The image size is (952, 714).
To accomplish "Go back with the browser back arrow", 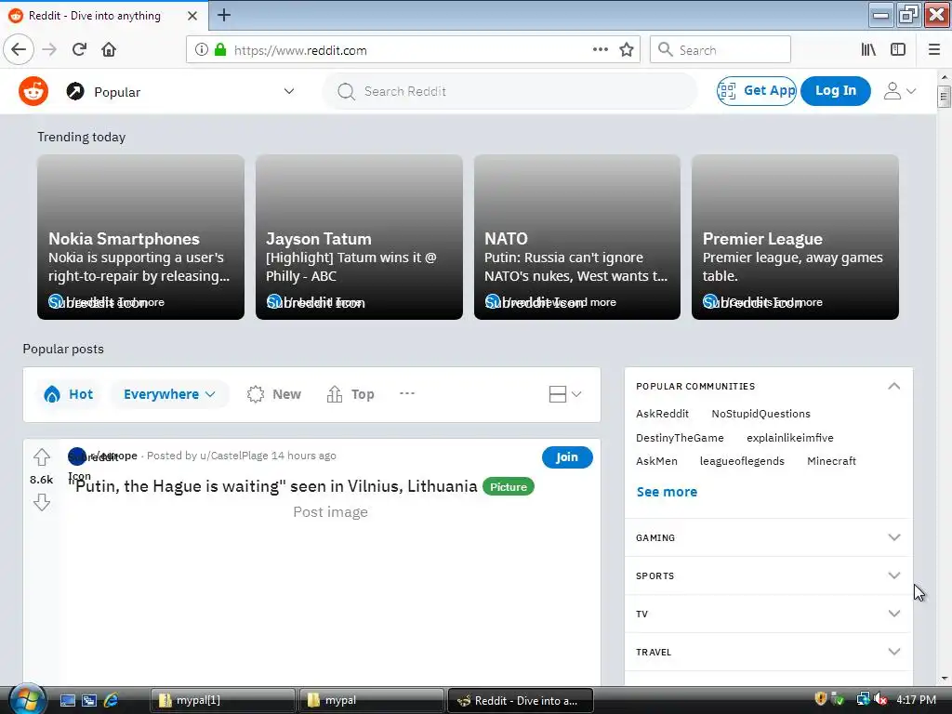I will pyautogui.click(x=19, y=50).
